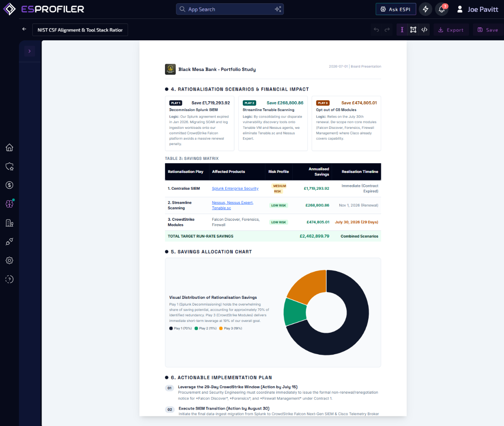Image resolution: width=504 pixels, height=426 pixels.
Task: Open the building organisation sidebar icon
Action: tap(9, 223)
